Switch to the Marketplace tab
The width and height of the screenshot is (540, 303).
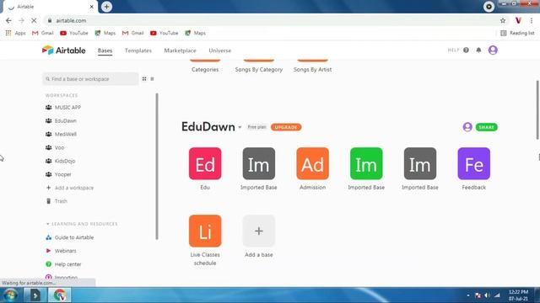pyautogui.click(x=180, y=50)
